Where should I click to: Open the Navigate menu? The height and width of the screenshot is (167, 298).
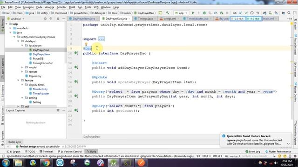[28, 7]
